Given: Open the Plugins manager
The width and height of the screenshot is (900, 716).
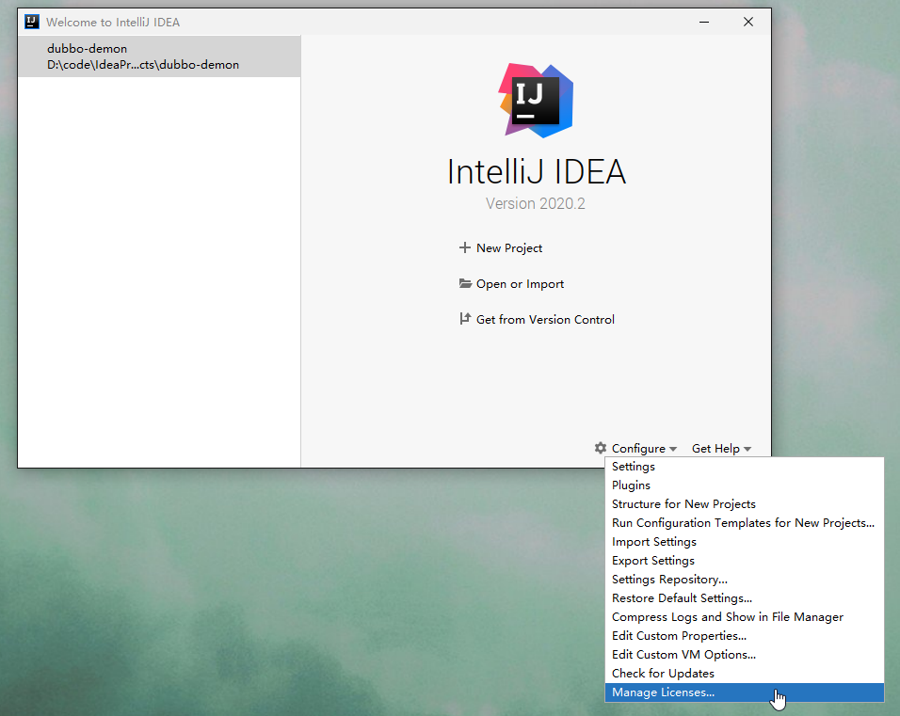Looking at the screenshot, I should tap(631, 485).
